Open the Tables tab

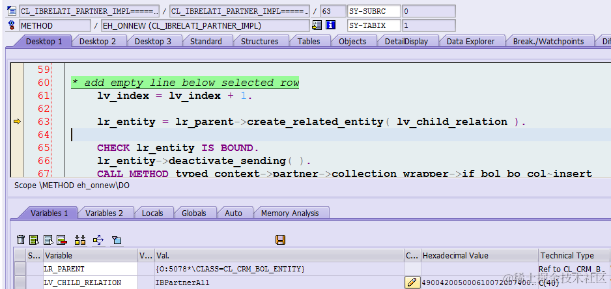coord(309,41)
